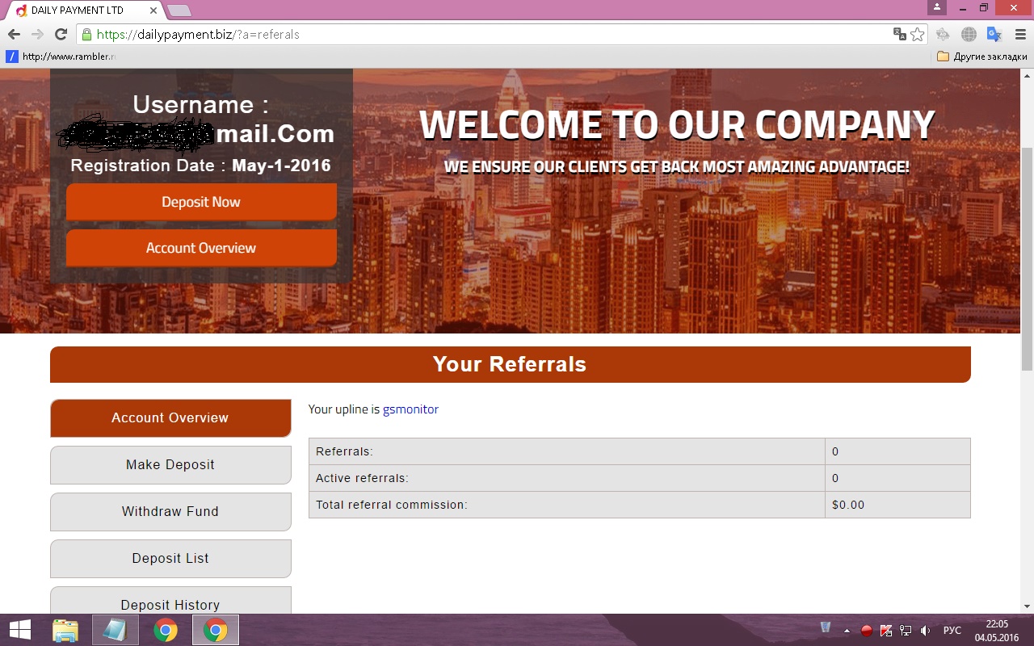Click the Active referrals: row label

tap(362, 478)
